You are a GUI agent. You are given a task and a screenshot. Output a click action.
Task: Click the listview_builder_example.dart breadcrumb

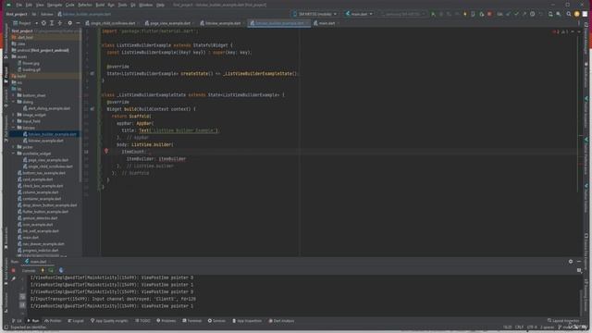pos(84,14)
